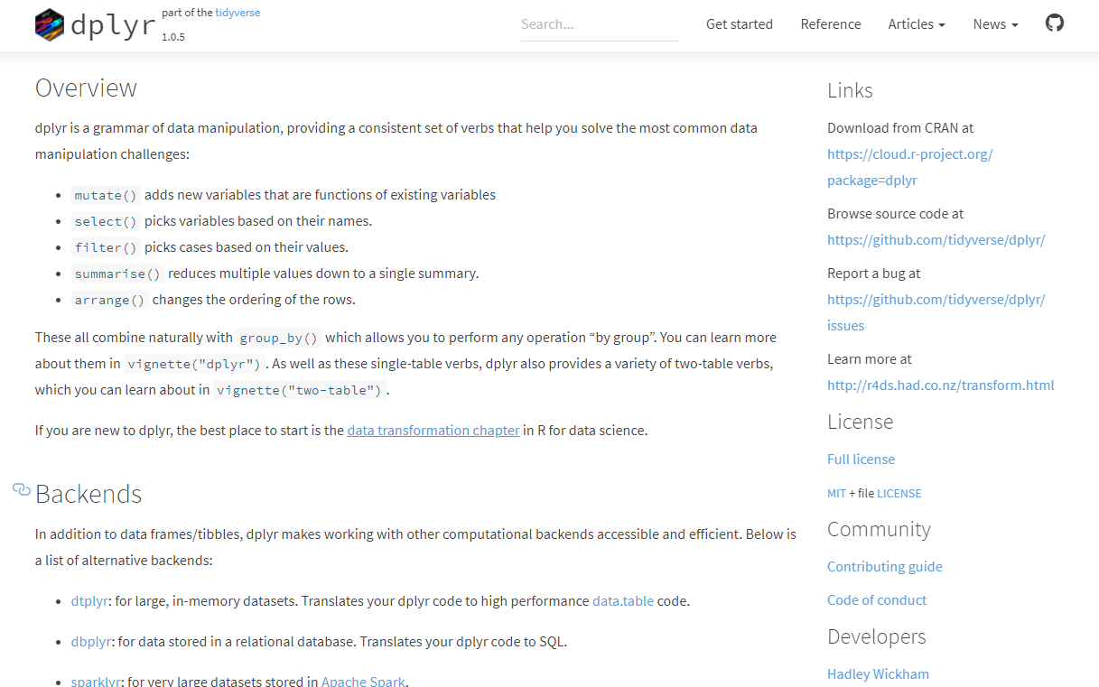Click the anchor link icon beside Backends
Viewport: 1099px width, 687px height.
click(x=22, y=489)
